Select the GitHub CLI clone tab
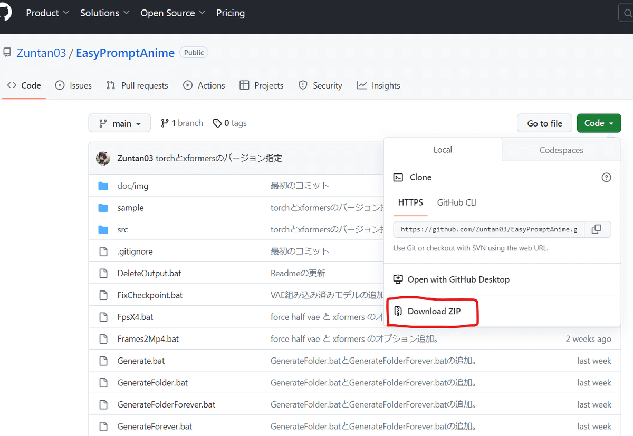The width and height of the screenshot is (633, 436). coord(457,202)
